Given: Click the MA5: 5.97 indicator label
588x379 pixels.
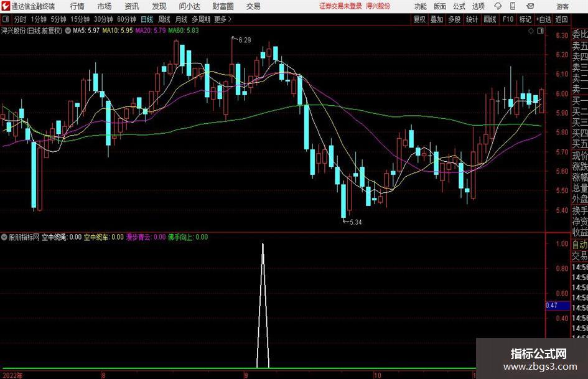Looking at the screenshot, I should click(86, 30).
